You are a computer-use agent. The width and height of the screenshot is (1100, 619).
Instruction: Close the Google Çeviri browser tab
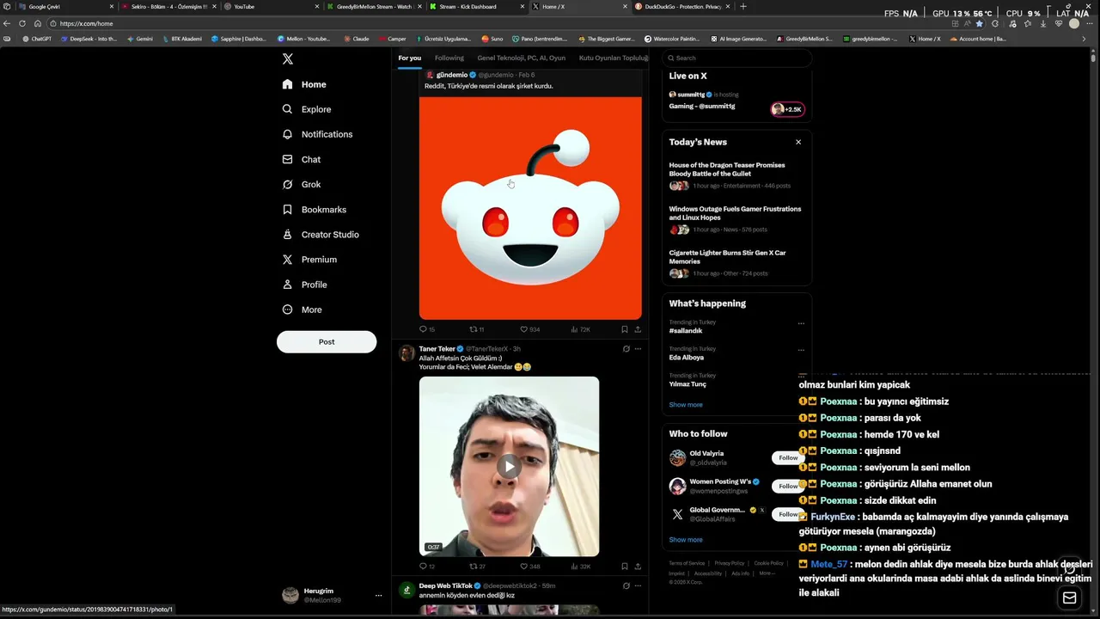tap(111, 7)
